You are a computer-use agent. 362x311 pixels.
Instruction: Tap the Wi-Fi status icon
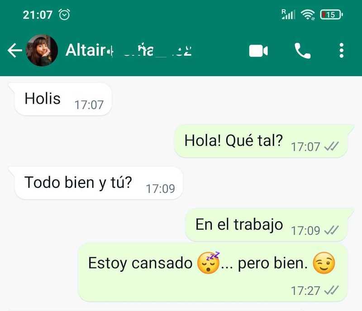pyautogui.click(x=308, y=15)
